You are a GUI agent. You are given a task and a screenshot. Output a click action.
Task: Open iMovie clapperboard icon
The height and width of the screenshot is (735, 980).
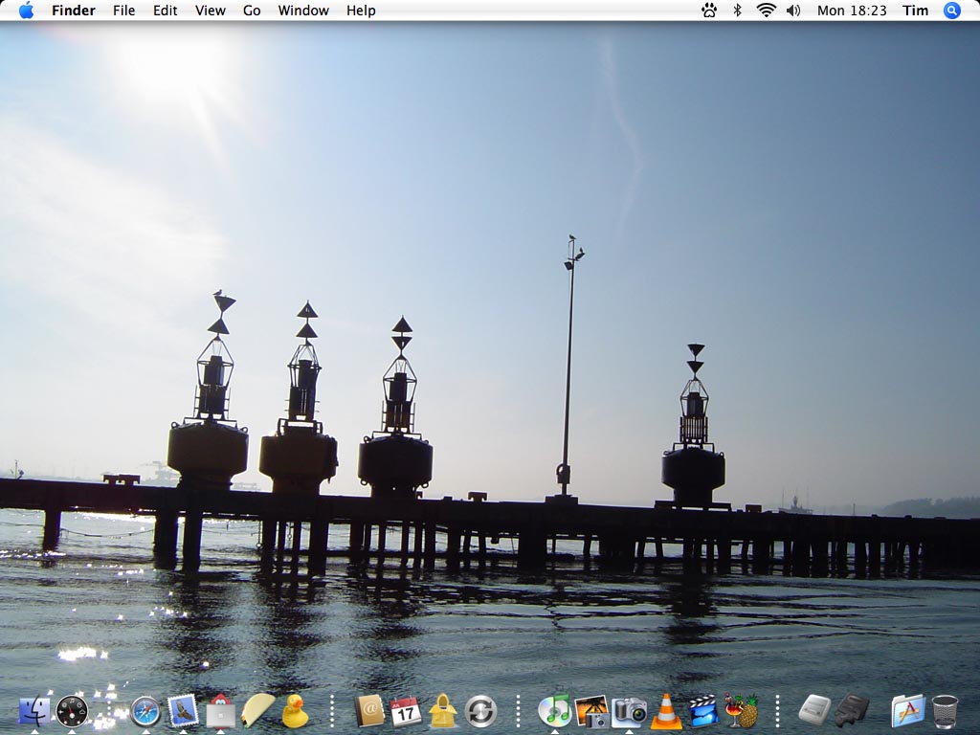tap(703, 711)
